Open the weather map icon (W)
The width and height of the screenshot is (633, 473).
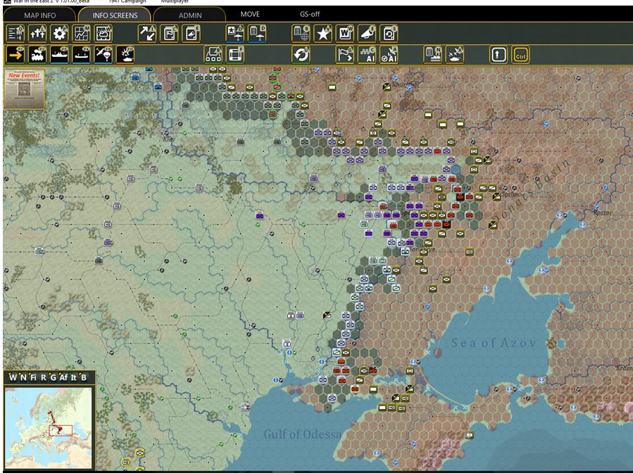[x=104, y=33]
